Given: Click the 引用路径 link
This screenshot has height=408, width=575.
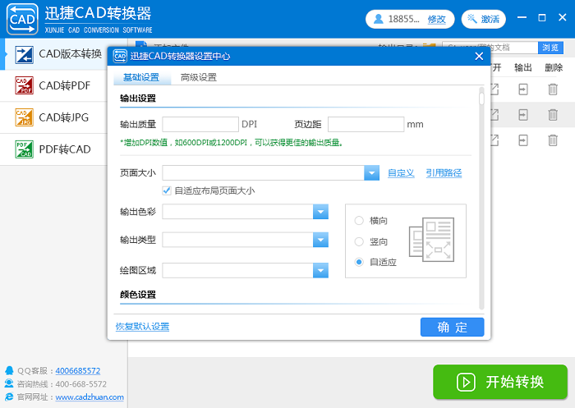Looking at the screenshot, I should (x=444, y=173).
